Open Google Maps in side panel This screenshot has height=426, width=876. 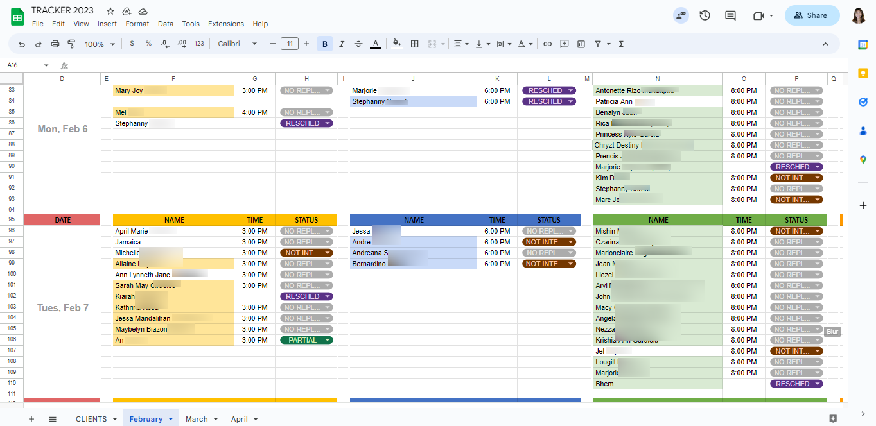pyautogui.click(x=863, y=160)
